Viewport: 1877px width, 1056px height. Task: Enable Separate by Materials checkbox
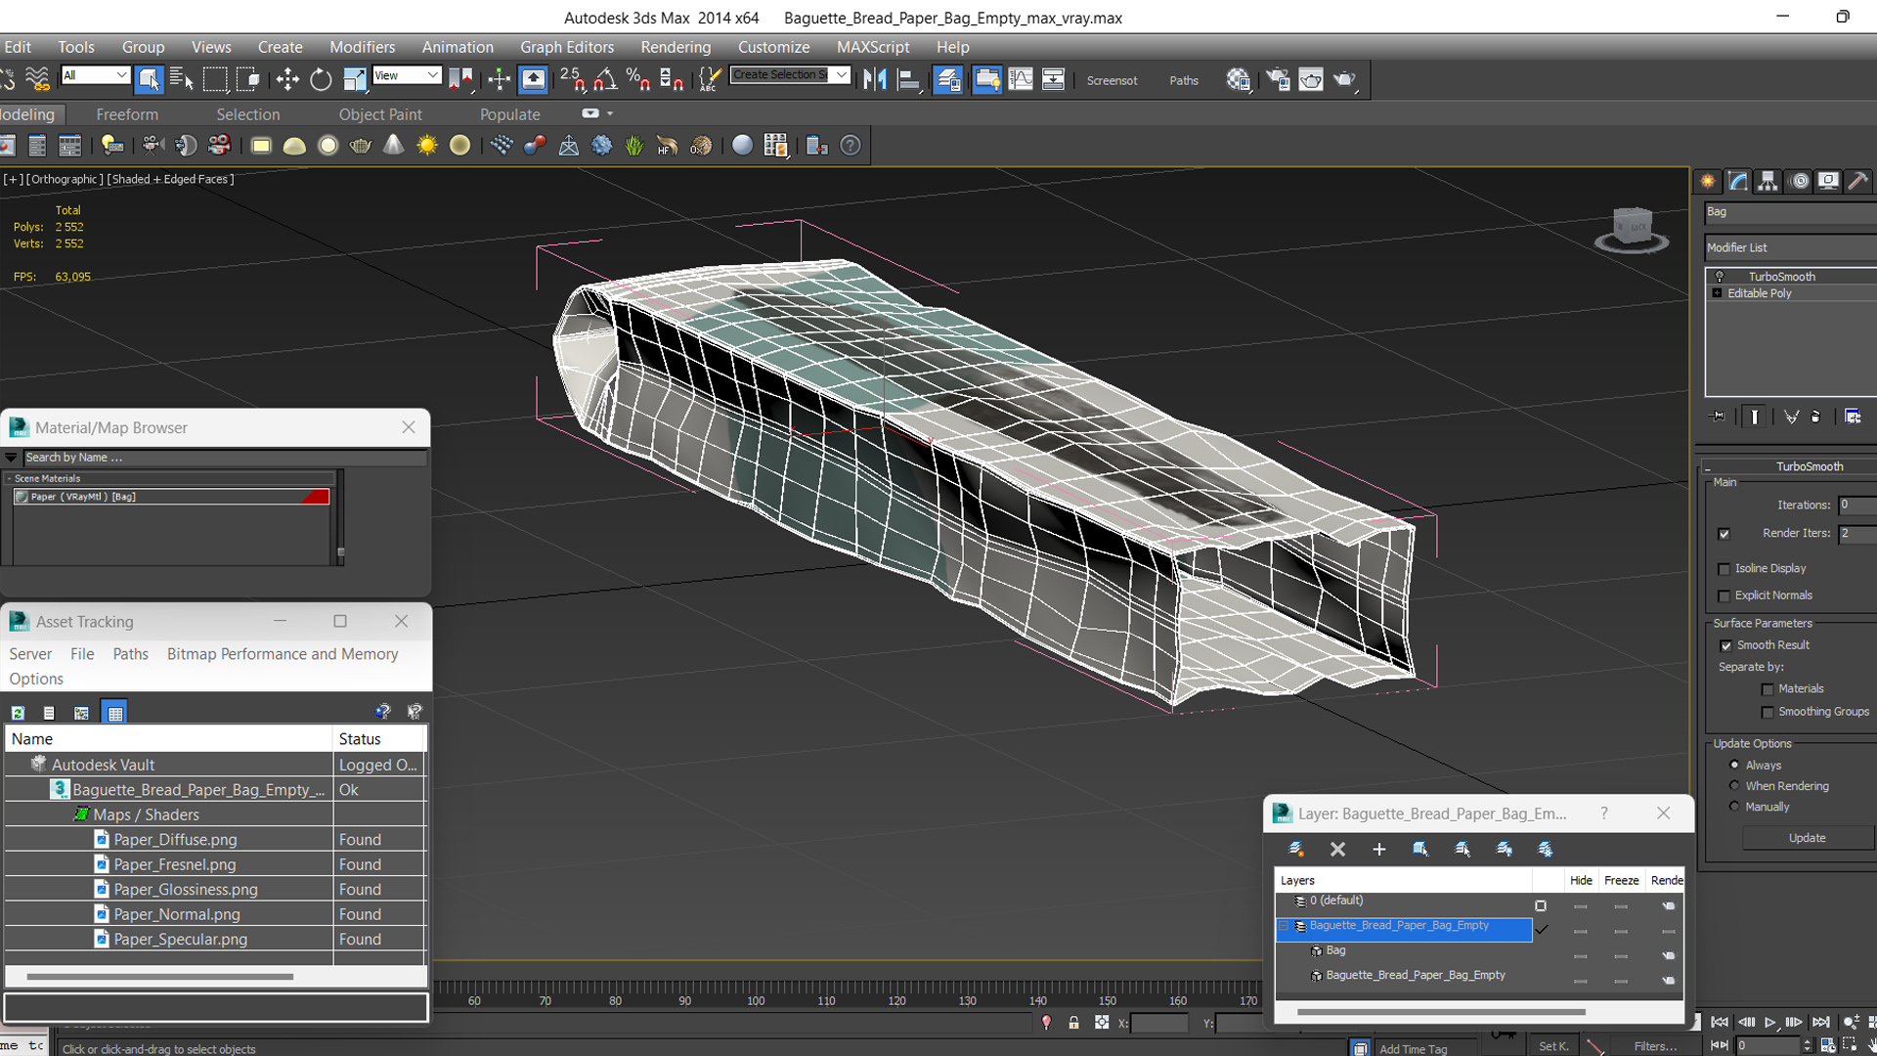(x=1768, y=689)
